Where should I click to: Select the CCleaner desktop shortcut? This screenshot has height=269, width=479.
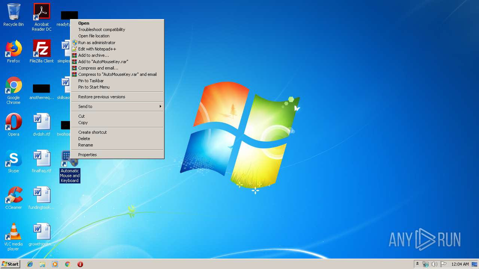pyautogui.click(x=13, y=198)
